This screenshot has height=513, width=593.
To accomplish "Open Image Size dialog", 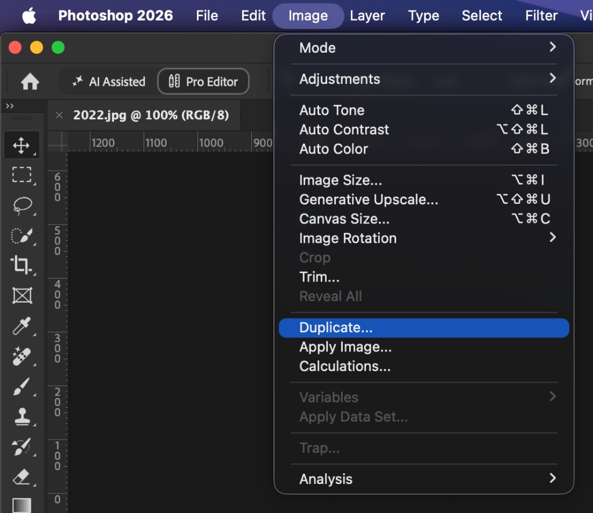I will pyautogui.click(x=424, y=180).
